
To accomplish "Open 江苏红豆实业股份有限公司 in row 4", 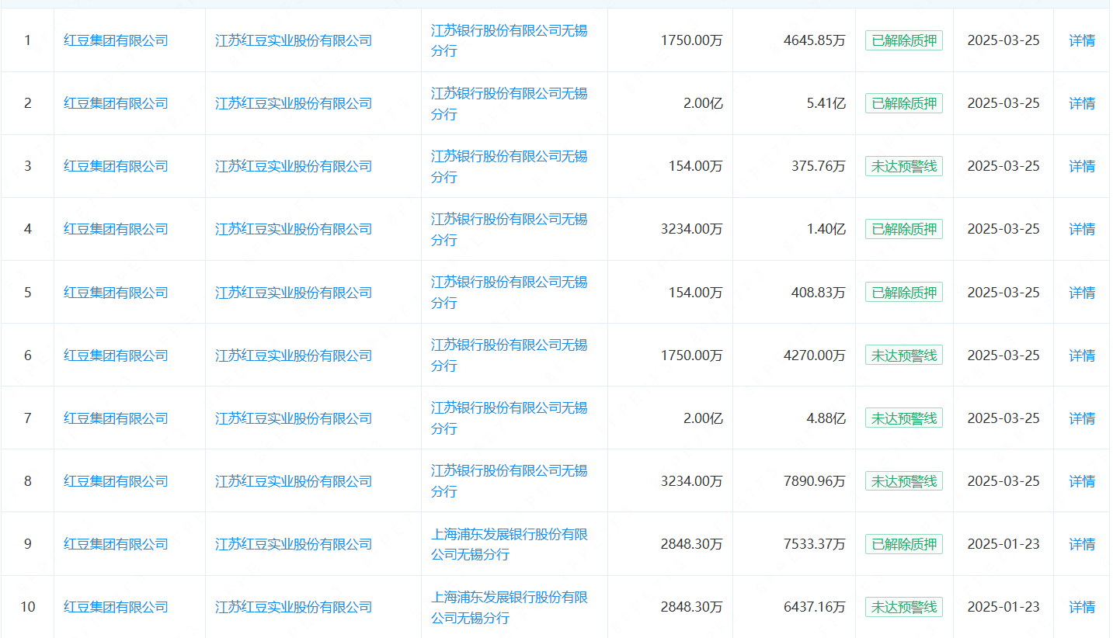I will (x=294, y=229).
